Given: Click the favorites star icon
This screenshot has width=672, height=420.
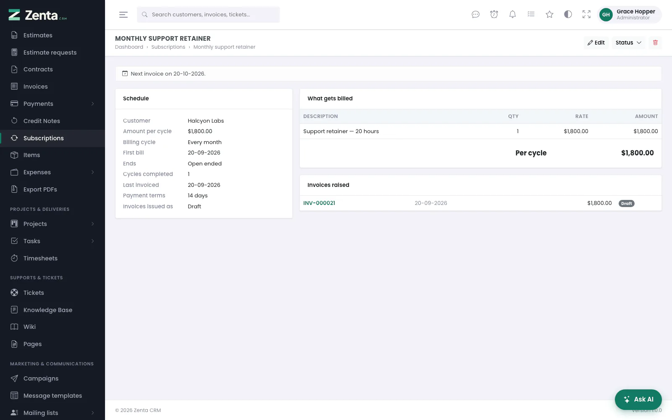Looking at the screenshot, I should [x=549, y=15].
